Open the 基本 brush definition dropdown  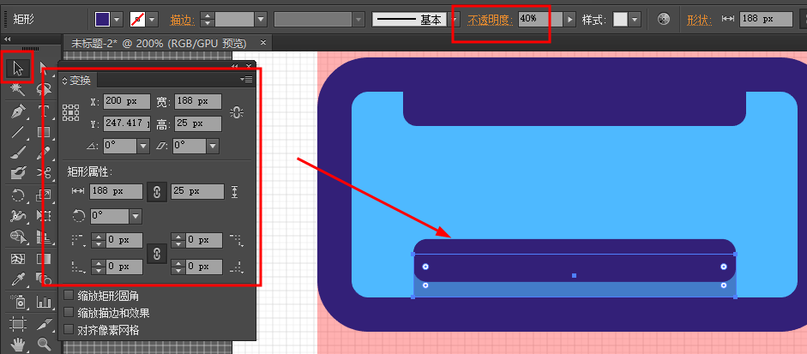(455, 20)
